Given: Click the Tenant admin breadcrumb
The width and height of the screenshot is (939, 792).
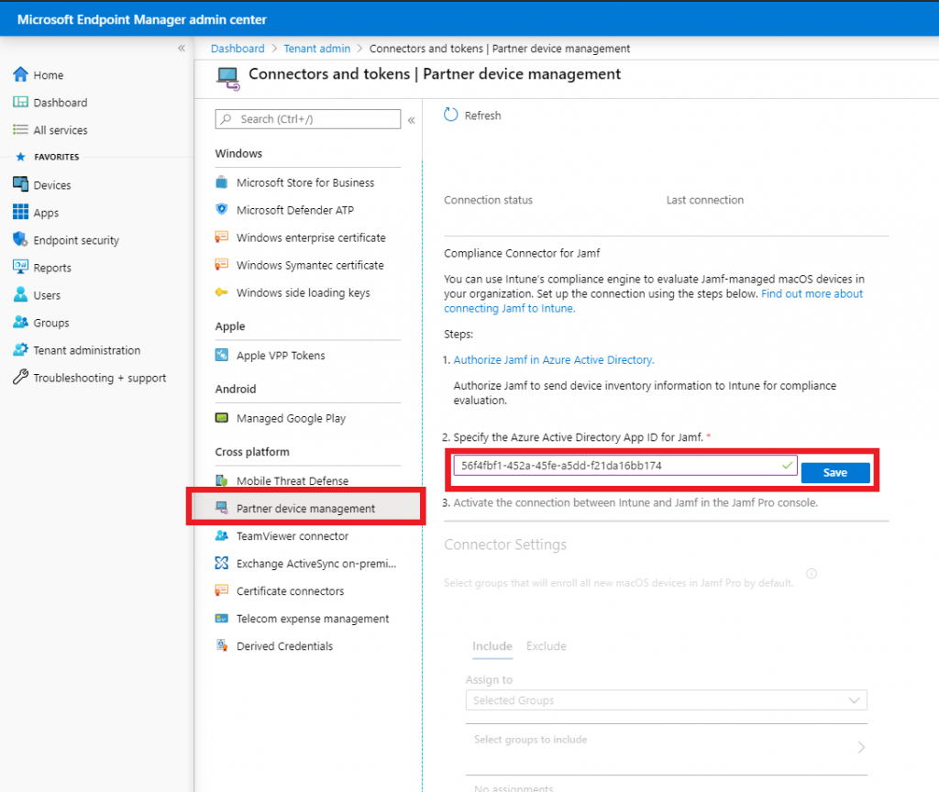Looking at the screenshot, I should pos(316,49).
